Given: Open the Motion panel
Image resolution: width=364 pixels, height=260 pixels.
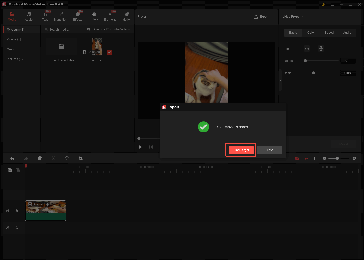Looking at the screenshot, I should (x=127, y=16).
